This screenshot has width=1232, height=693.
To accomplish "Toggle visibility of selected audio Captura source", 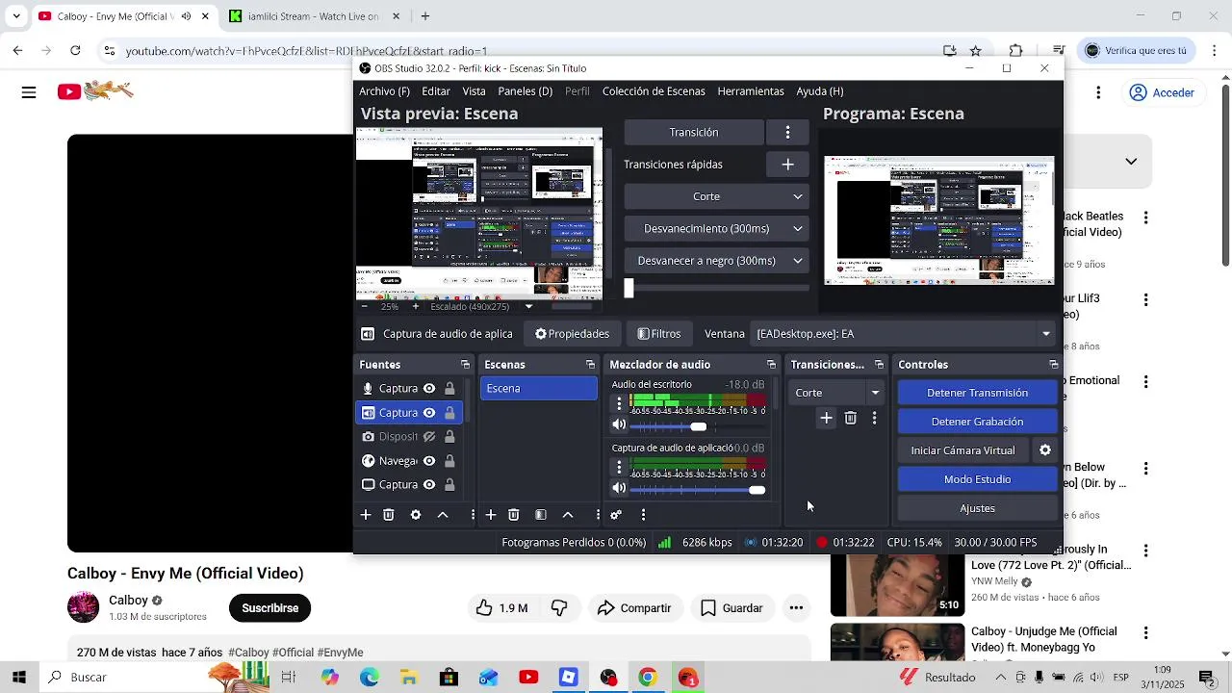I will pos(429,413).
